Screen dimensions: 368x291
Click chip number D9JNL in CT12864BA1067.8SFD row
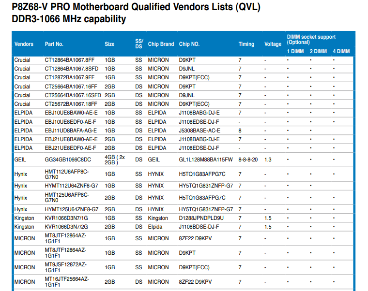pos(187,69)
